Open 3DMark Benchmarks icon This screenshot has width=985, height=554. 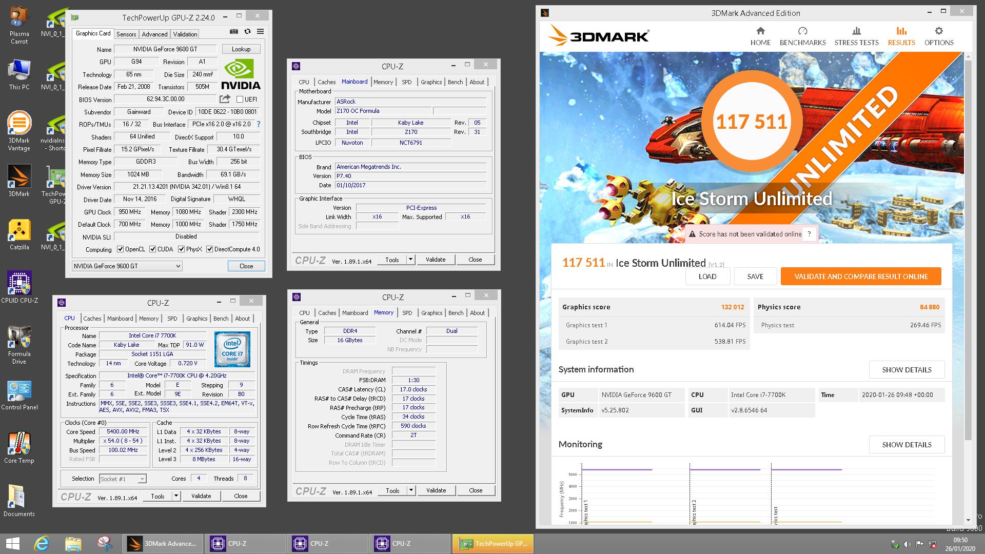(x=803, y=31)
